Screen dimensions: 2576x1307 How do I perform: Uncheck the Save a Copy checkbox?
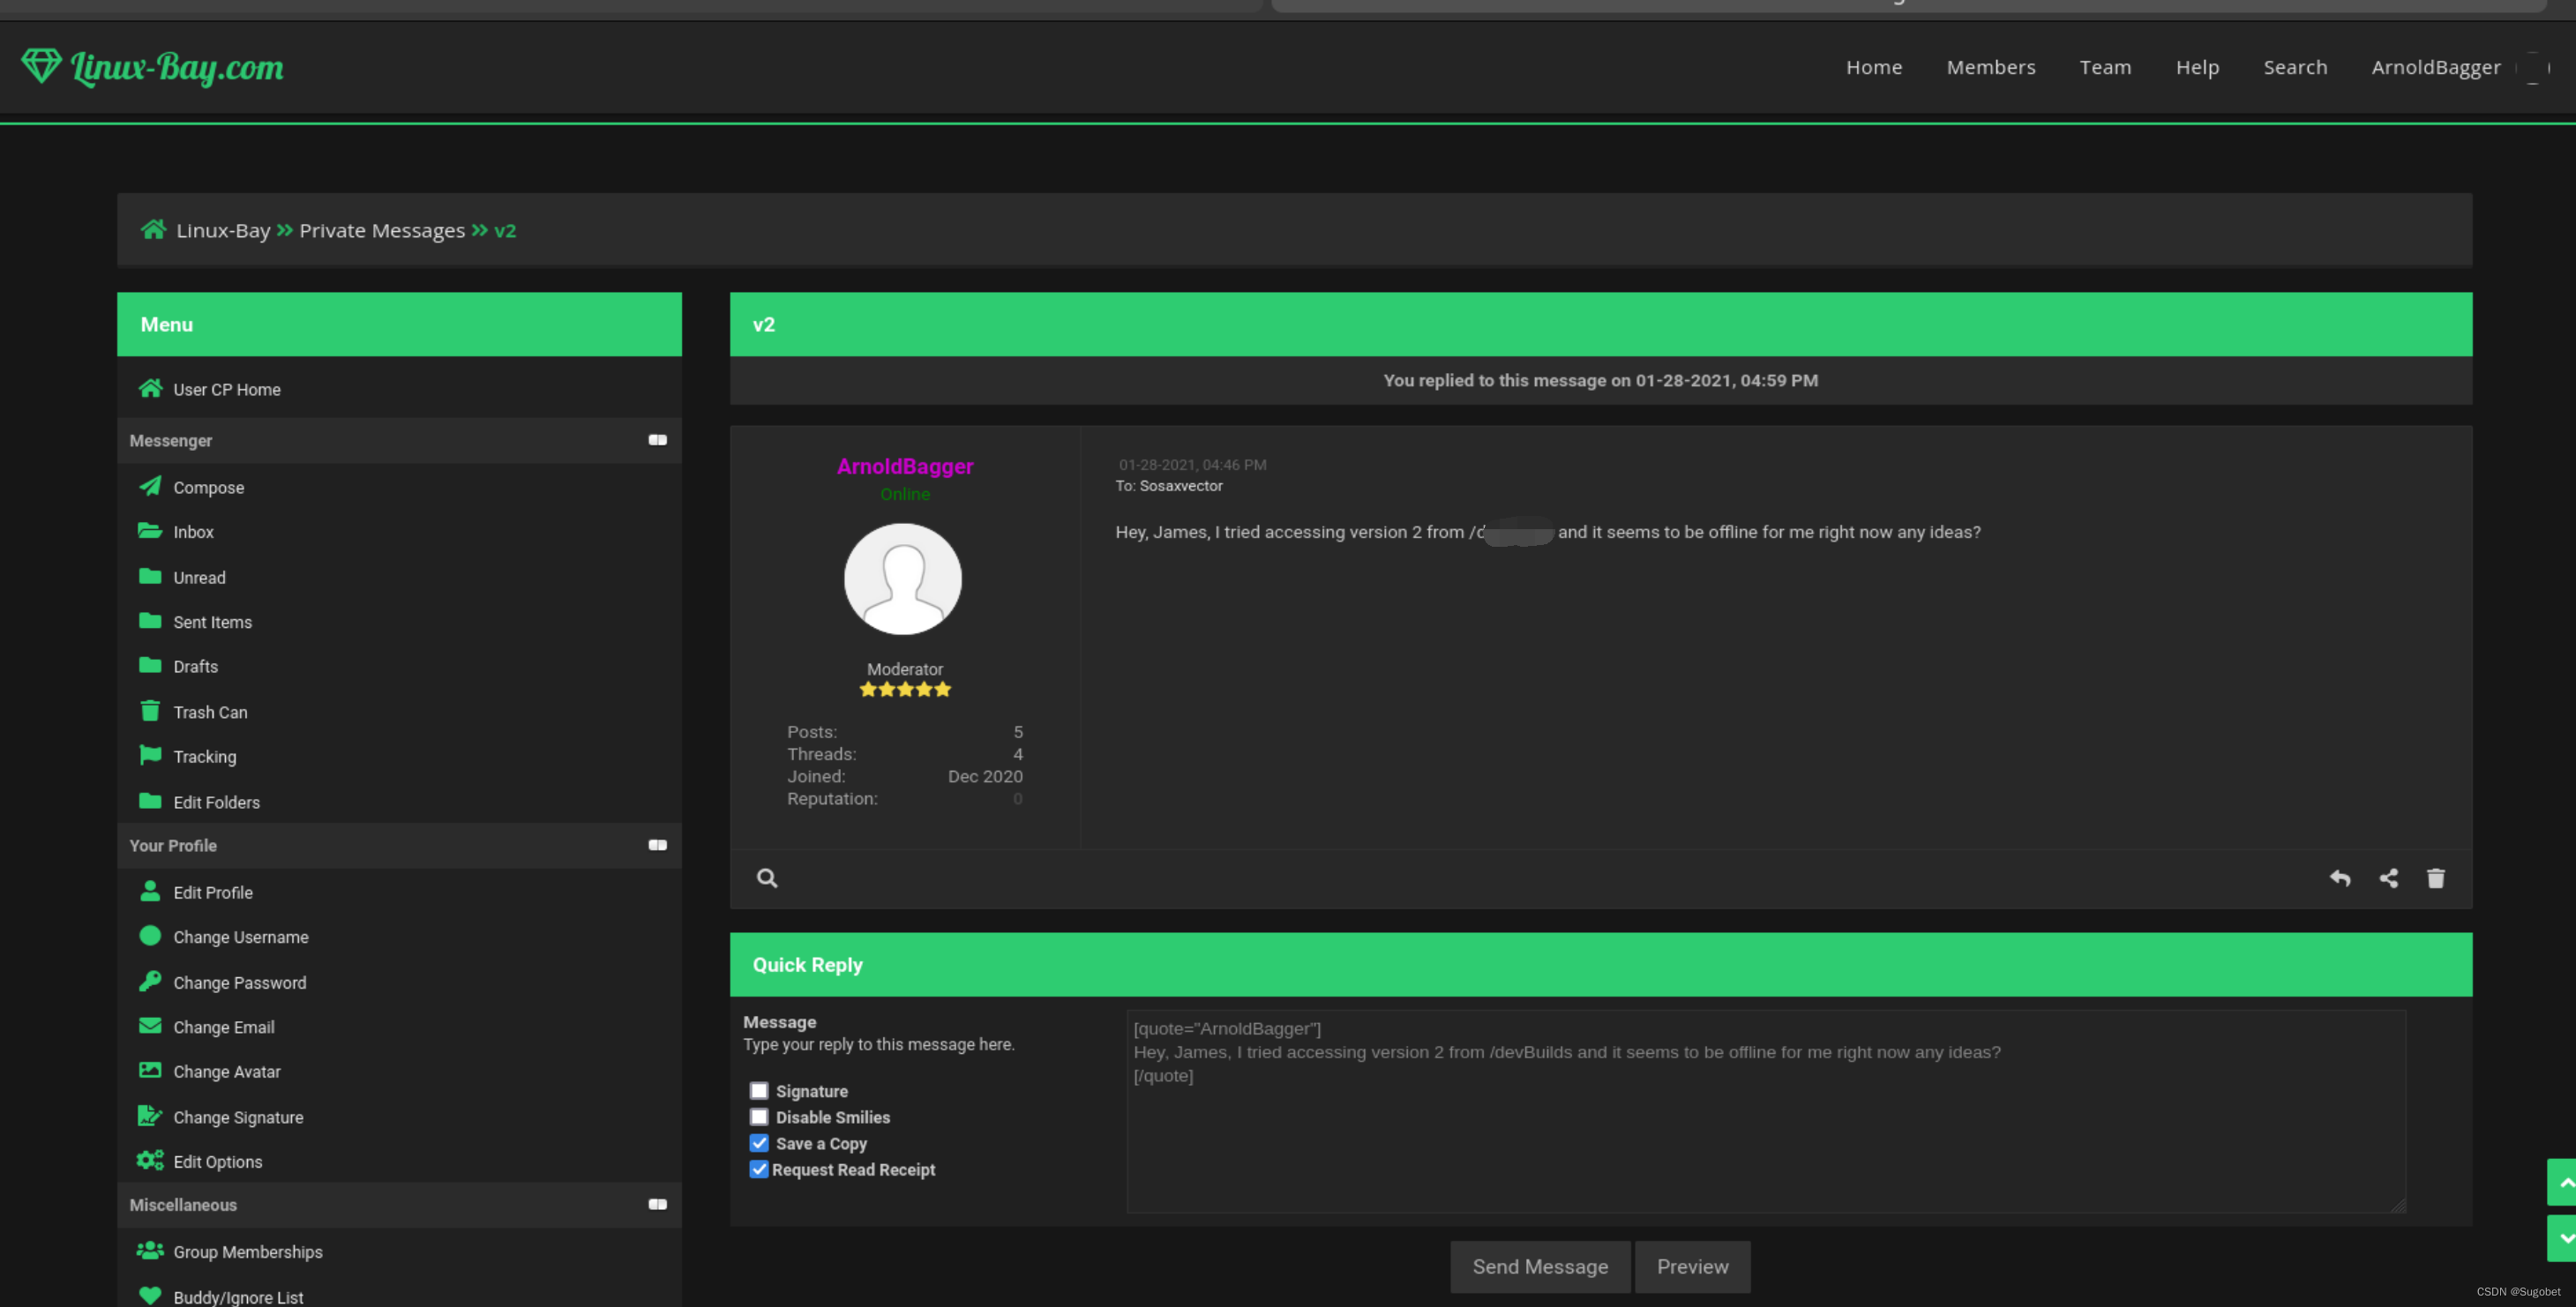(x=759, y=1143)
